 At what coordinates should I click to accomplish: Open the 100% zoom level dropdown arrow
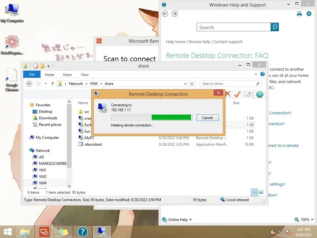click(312, 220)
